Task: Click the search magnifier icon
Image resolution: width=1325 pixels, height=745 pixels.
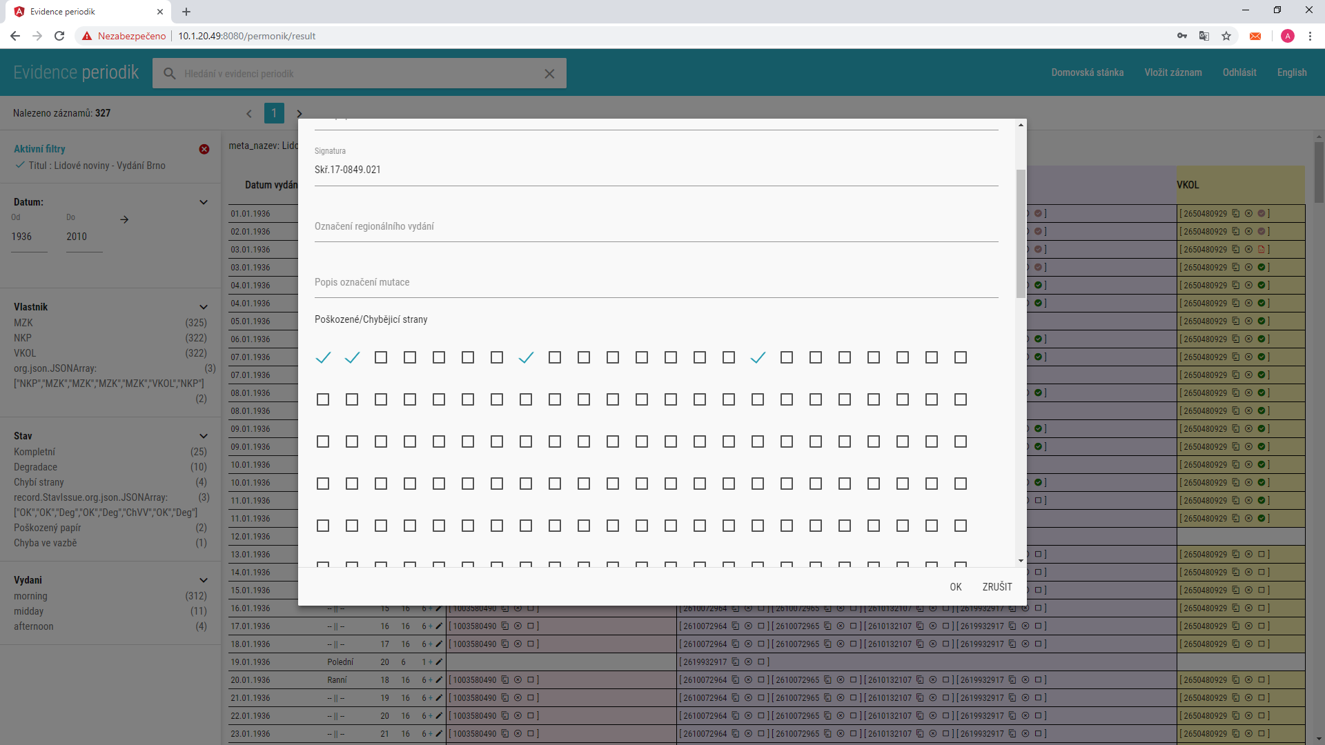Action: pyautogui.click(x=169, y=73)
